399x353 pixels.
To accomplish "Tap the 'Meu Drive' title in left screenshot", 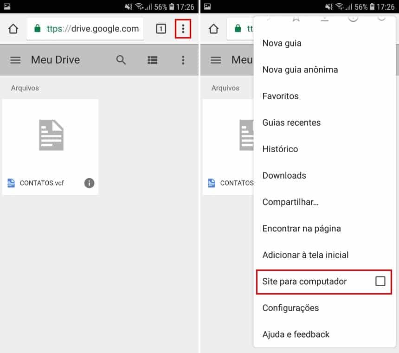I will coord(56,60).
